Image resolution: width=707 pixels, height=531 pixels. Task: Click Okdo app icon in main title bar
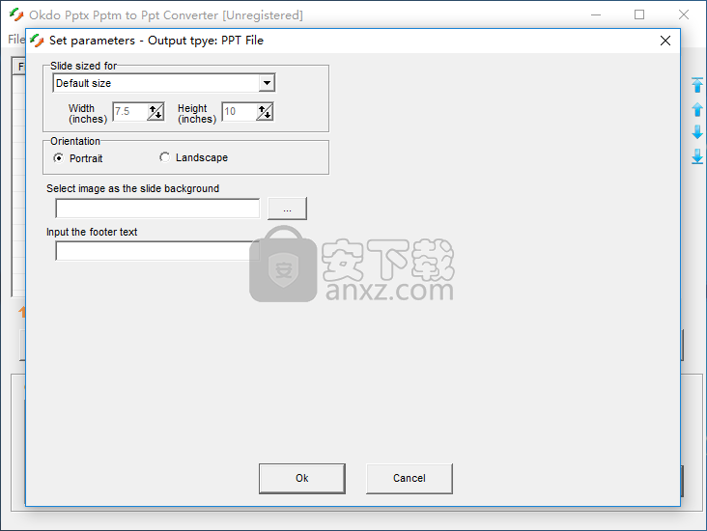(x=16, y=14)
